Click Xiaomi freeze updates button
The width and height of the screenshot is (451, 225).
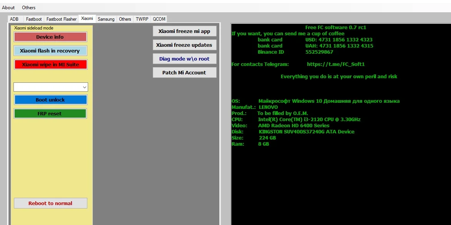point(184,45)
